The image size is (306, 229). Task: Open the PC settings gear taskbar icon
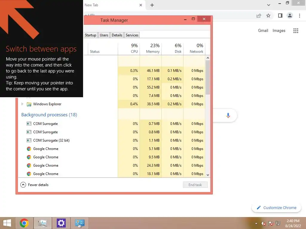pos(61,223)
